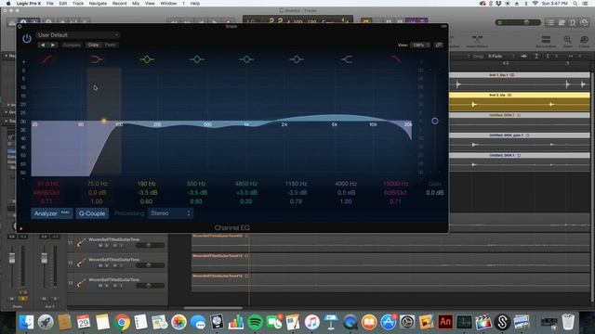Viewport: 595px width, 334px height.
Task: Click the Paste button in plugin header
Action: coord(111,45)
